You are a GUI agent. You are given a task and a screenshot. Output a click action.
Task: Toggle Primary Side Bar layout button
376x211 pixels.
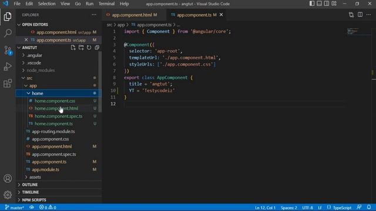click(x=312, y=4)
